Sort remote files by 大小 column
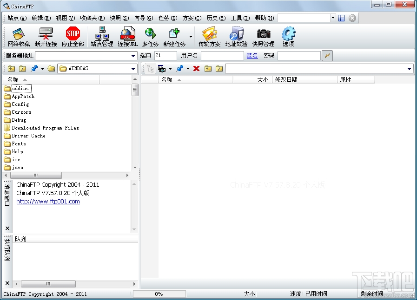Viewport: 417px width, 300px height. click(x=252, y=79)
